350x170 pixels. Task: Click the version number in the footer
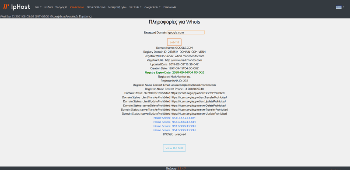tap(181, 169)
